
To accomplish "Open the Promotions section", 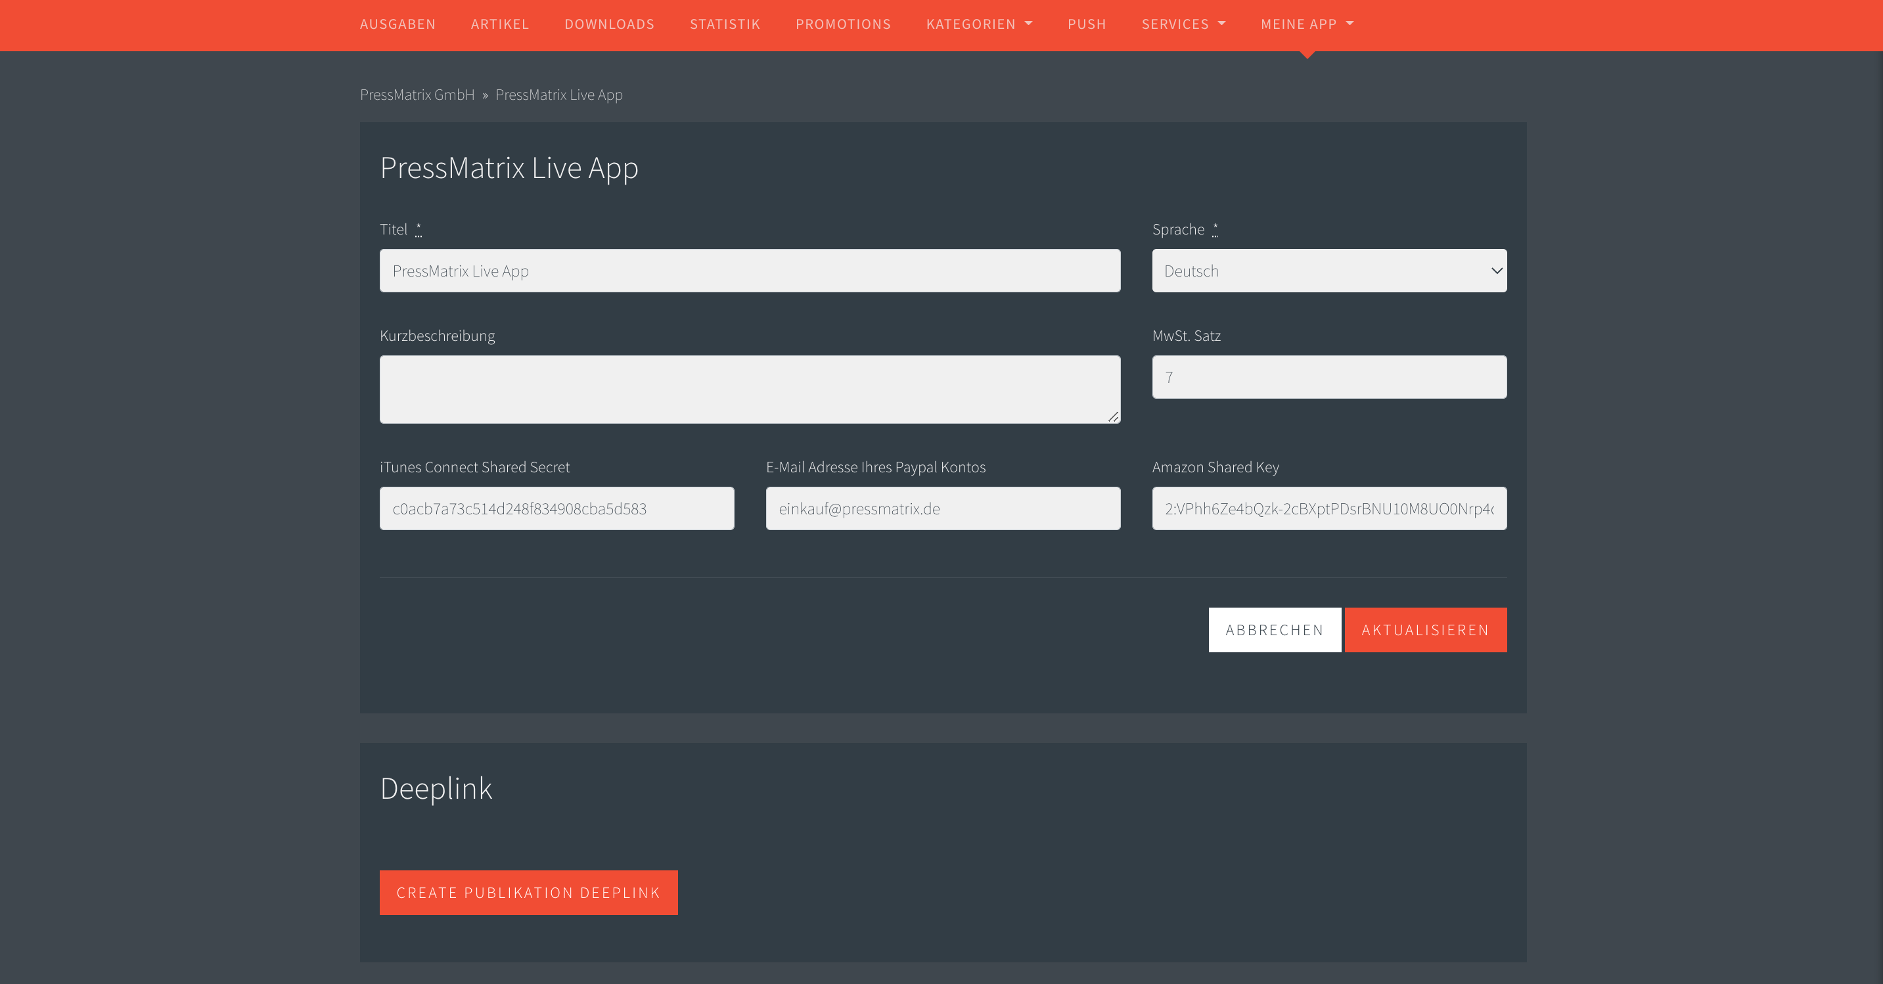I will 843,24.
